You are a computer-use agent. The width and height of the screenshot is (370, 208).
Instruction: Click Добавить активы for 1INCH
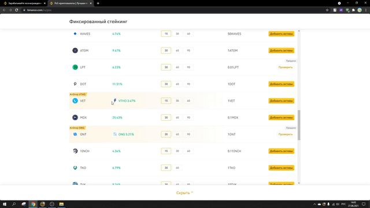click(282, 151)
